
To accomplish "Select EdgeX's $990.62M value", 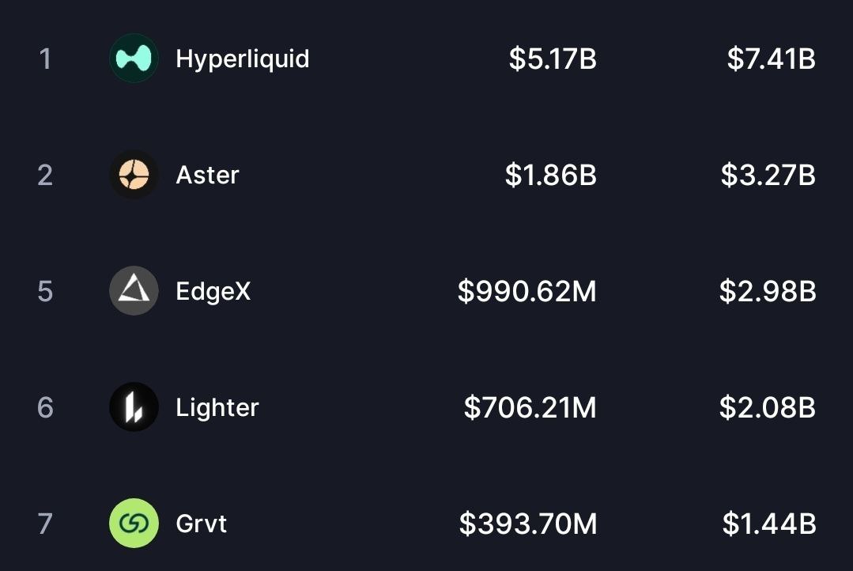I will point(527,291).
